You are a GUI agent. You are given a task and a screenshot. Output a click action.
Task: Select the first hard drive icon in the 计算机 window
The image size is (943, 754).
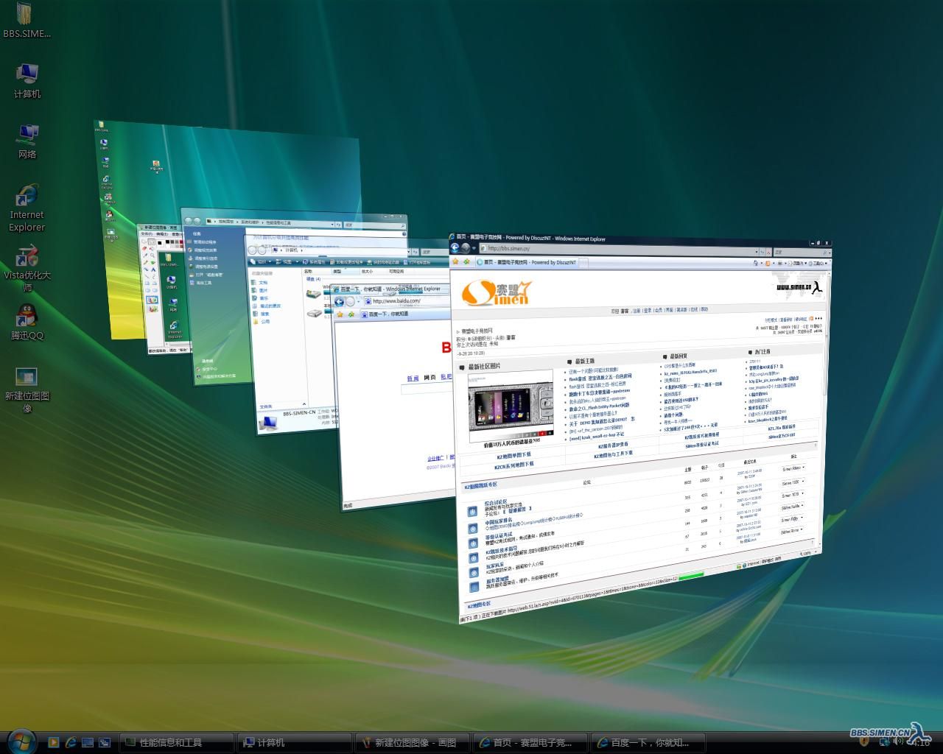coord(314,294)
